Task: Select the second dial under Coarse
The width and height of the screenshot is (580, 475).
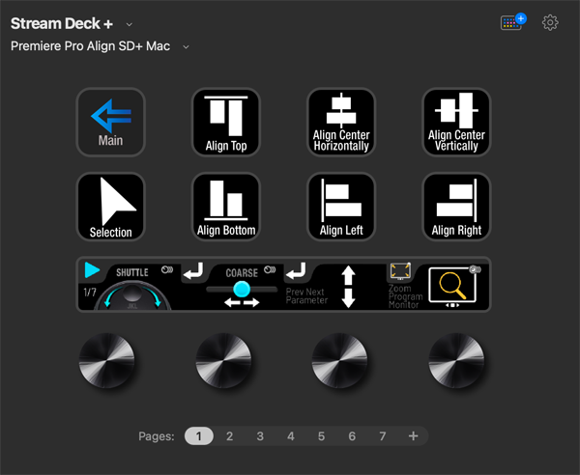Action: coord(223,360)
